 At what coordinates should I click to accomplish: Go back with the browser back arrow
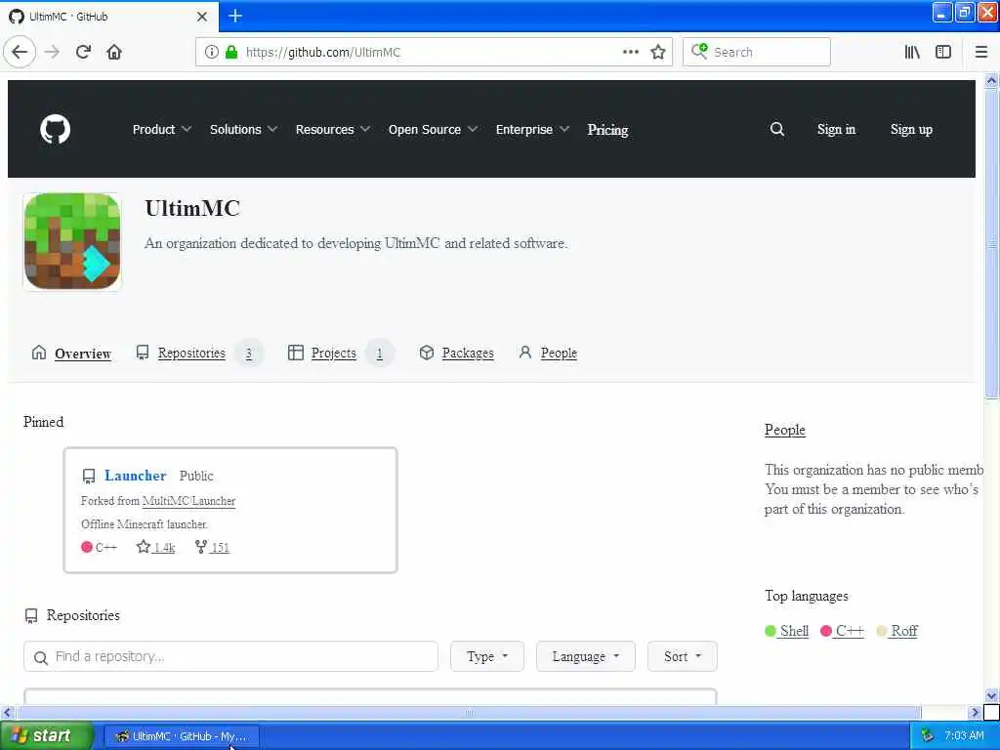(20, 52)
